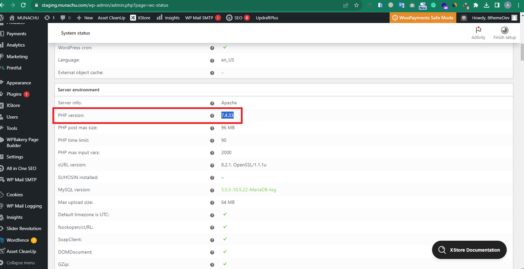Click the highlighted 7.4.33 PHP version
This screenshot has height=269, width=524.
tap(228, 115)
